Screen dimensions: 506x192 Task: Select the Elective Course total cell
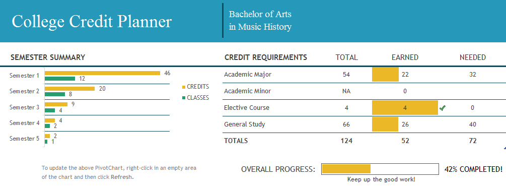[346, 108]
